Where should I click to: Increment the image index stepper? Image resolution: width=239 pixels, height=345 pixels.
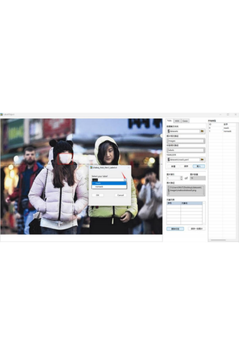181,177
